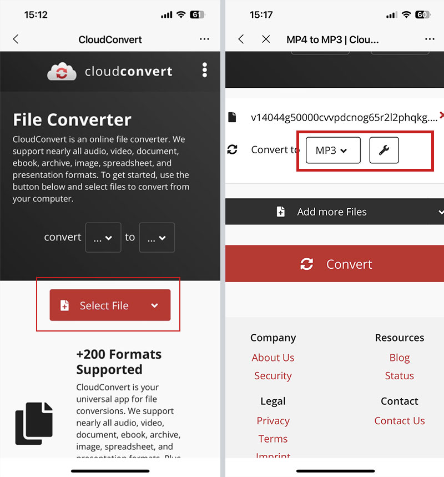The image size is (444, 477).
Task: Tap the Select File button
Action: (110, 305)
